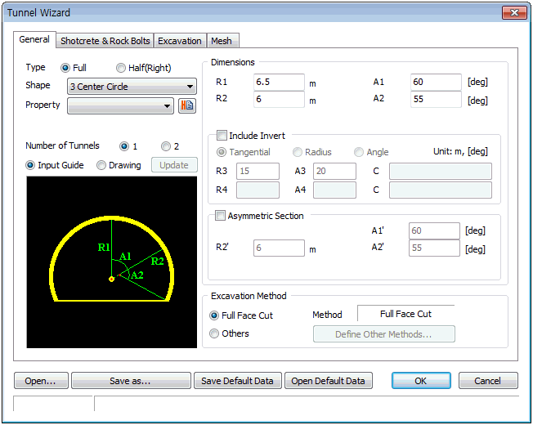Choose Others excavation method
533x425 pixels.
click(x=215, y=333)
